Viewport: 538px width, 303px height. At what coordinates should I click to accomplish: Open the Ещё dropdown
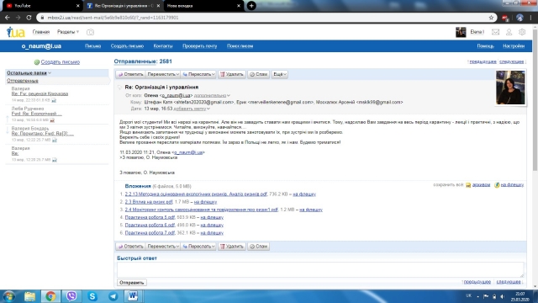[280, 74]
